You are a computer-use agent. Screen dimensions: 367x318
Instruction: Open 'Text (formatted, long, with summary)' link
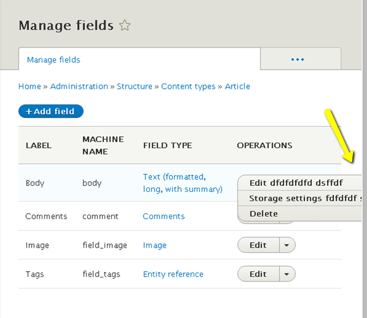(x=183, y=183)
